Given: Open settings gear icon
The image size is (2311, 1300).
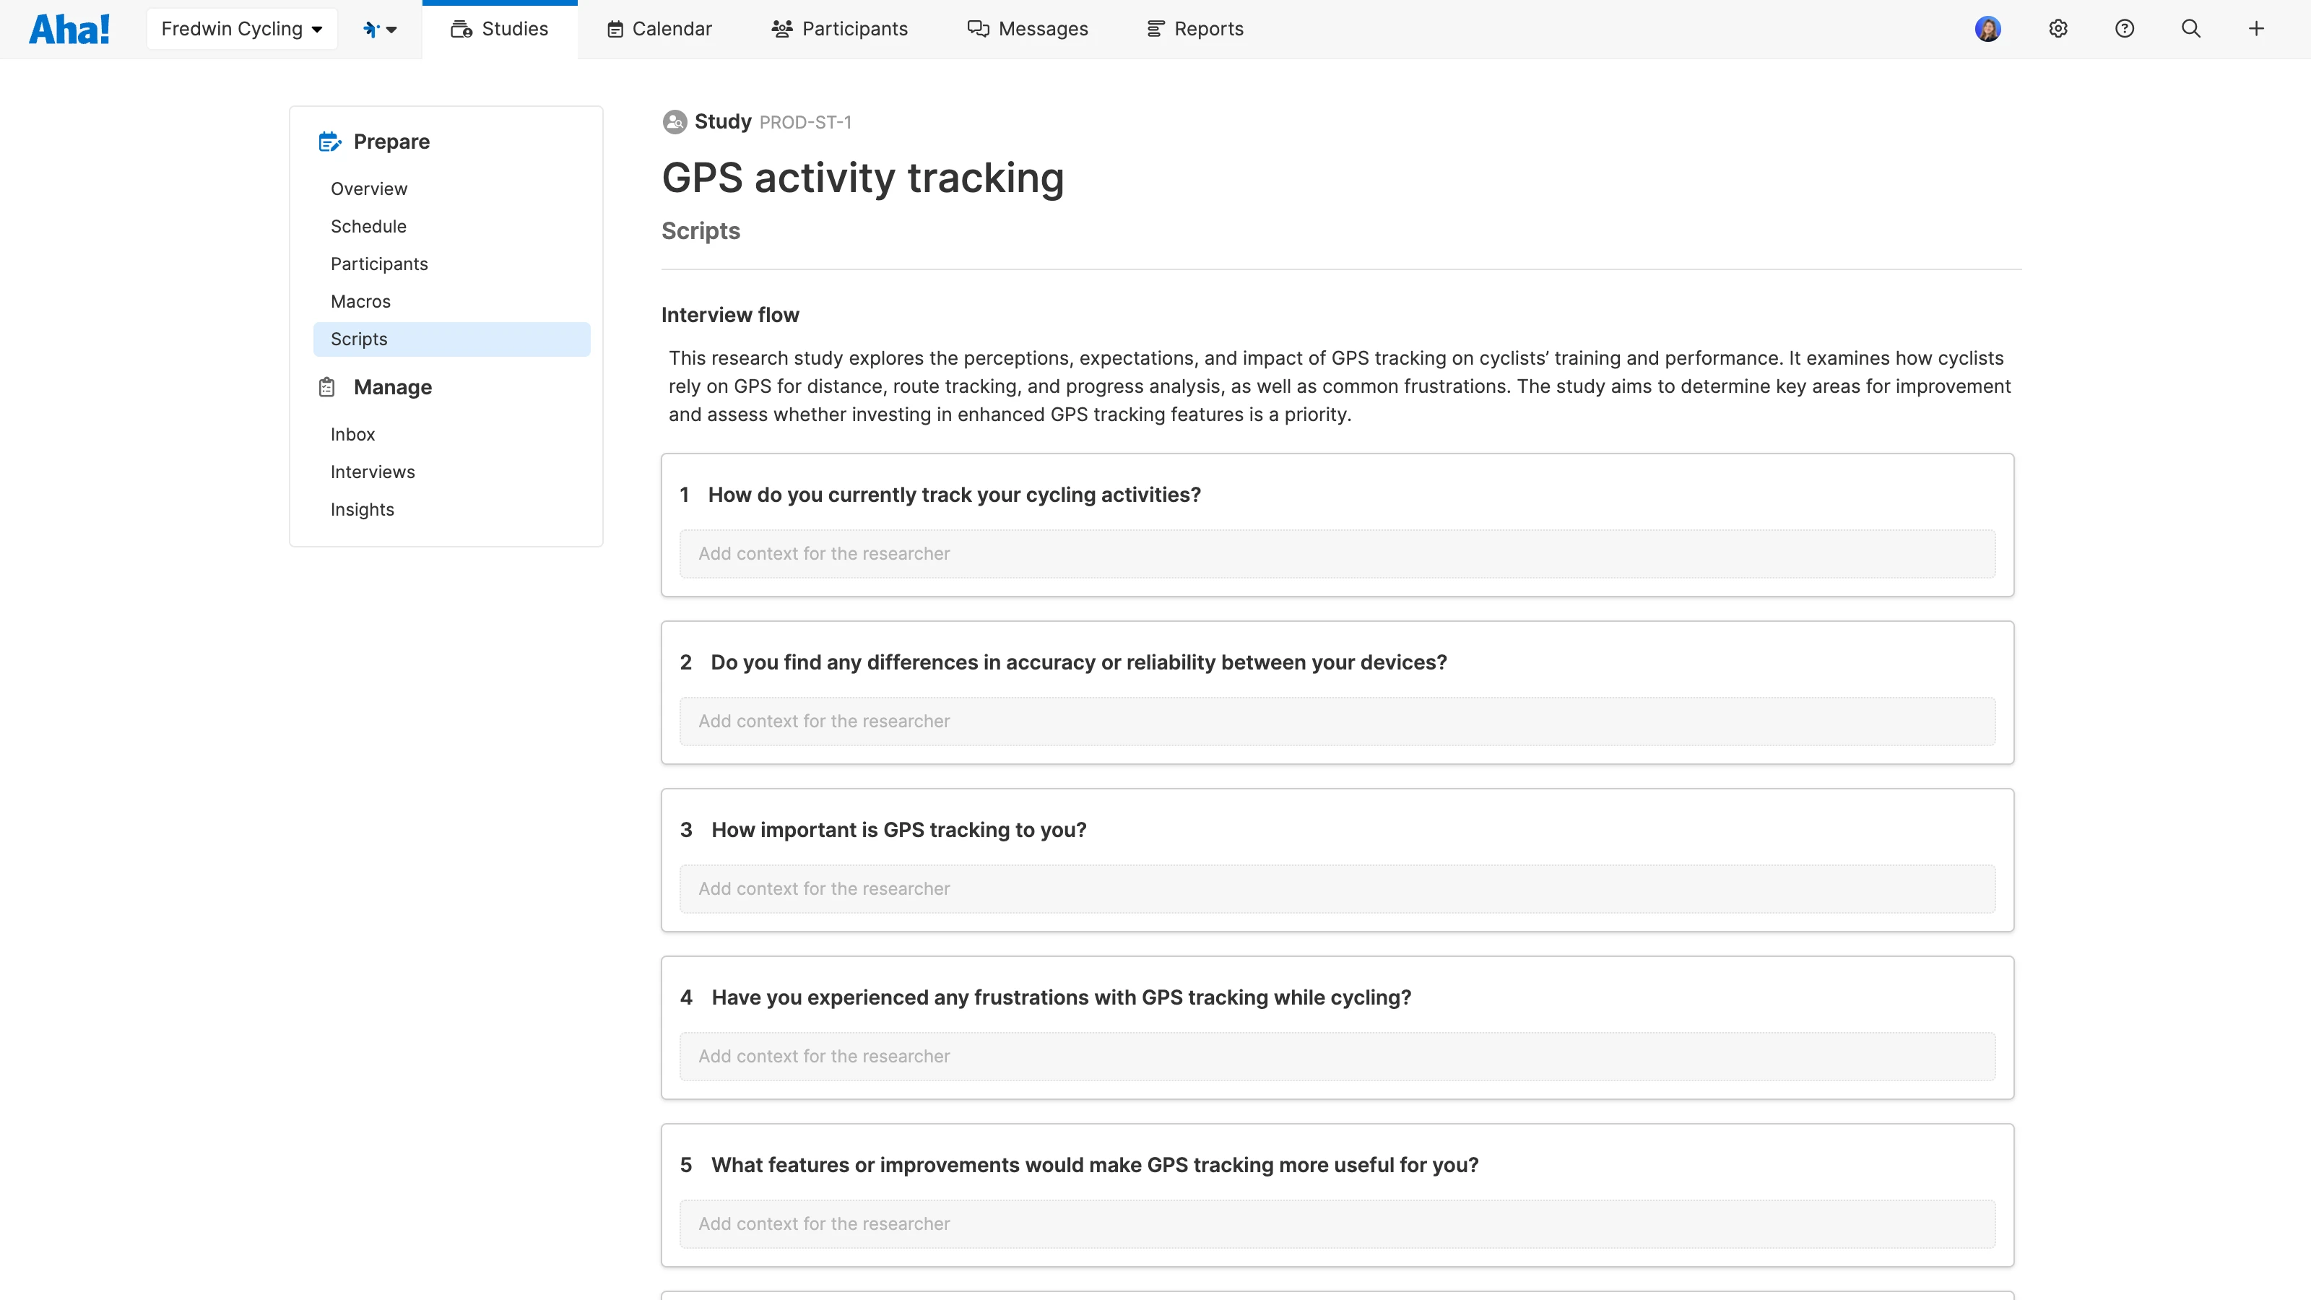Looking at the screenshot, I should [2058, 29].
